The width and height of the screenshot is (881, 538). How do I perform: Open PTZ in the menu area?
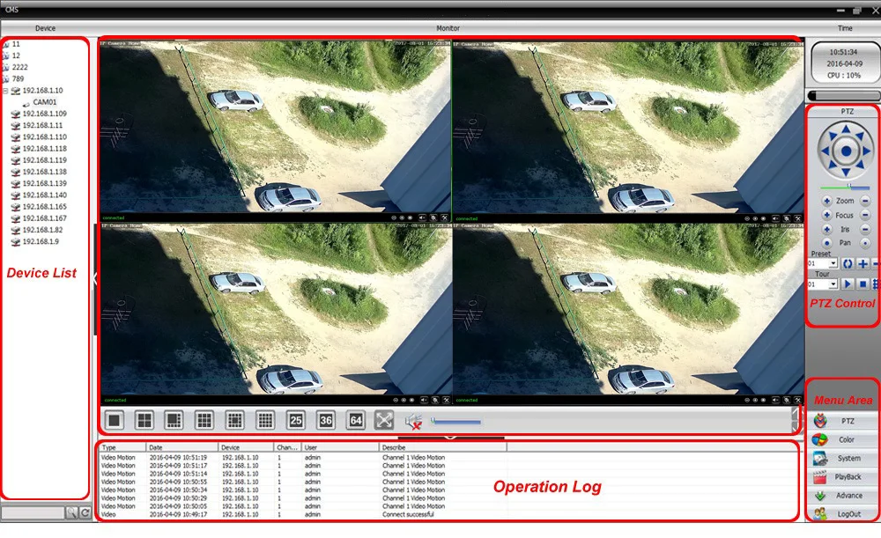(844, 421)
